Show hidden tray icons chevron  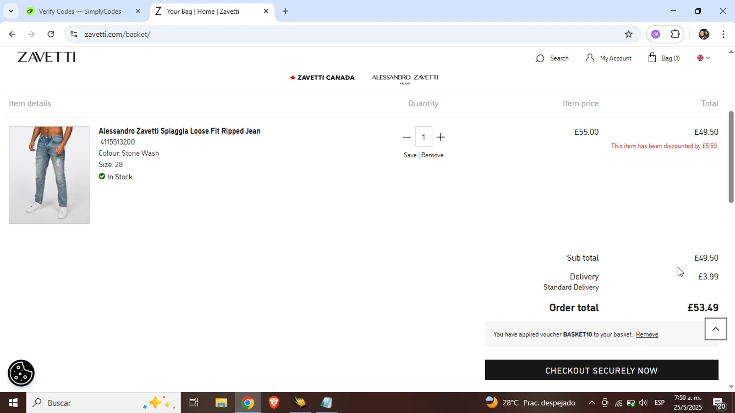[x=592, y=403]
